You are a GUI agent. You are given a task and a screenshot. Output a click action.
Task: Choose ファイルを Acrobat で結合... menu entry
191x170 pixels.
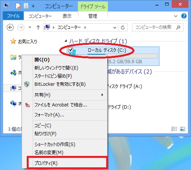coord(70,105)
